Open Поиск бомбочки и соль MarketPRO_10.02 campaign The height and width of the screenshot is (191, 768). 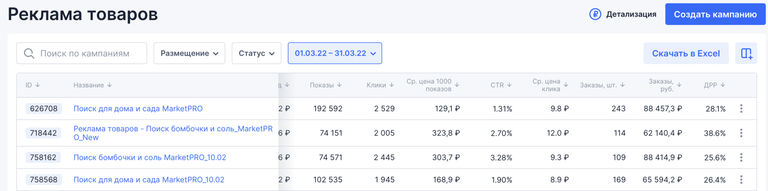[x=150, y=157]
